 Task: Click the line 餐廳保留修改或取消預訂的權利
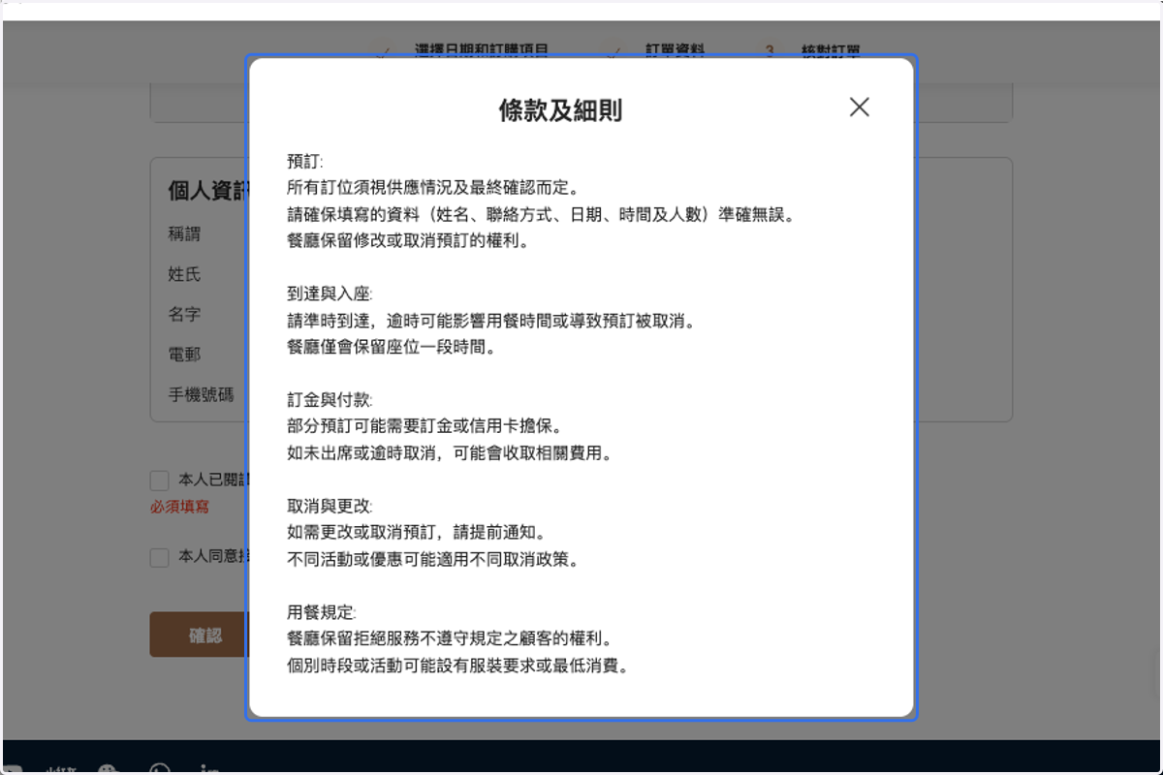[408, 241]
